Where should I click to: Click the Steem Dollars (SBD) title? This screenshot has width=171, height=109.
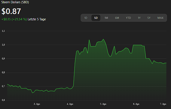(15, 2)
